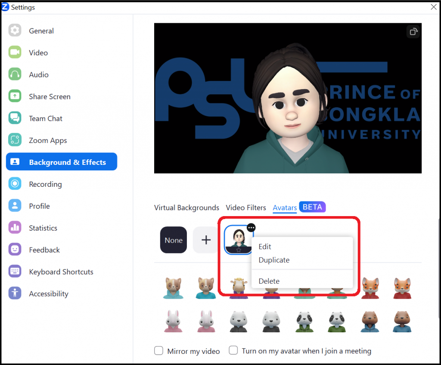Open the General settings icon
The width and height of the screenshot is (441, 365).
pyautogui.click(x=15, y=31)
